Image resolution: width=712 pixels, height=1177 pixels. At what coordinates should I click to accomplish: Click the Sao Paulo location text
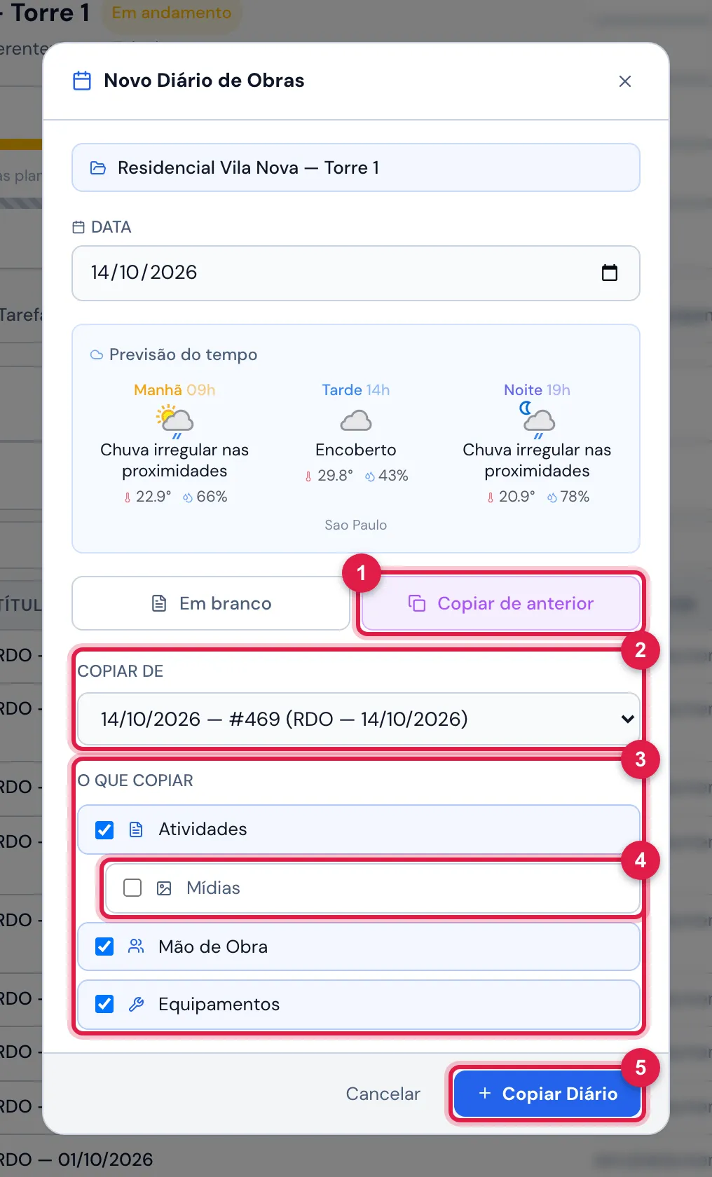pyautogui.click(x=356, y=525)
